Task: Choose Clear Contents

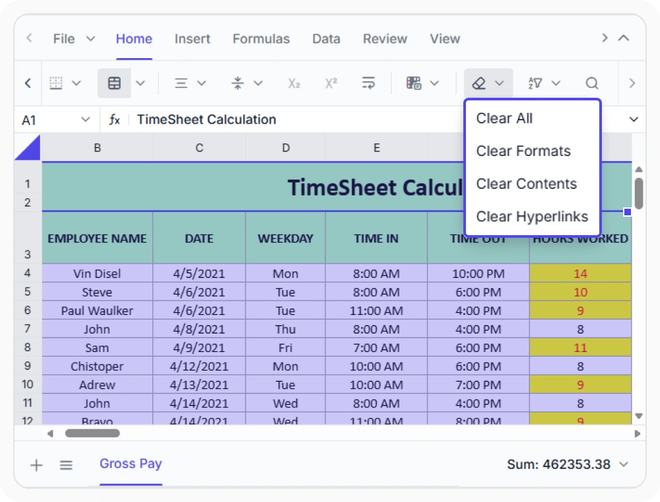Action: click(x=533, y=184)
